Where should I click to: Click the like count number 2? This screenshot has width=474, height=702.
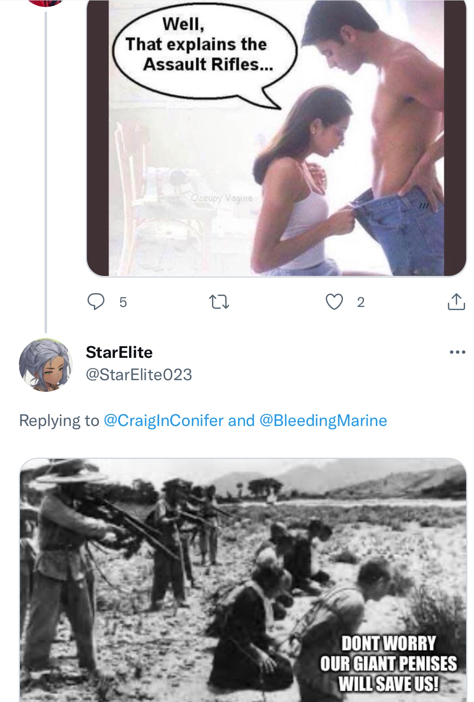[360, 302]
